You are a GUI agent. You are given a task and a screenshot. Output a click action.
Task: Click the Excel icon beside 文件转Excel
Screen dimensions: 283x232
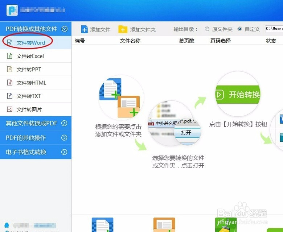tap(9, 56)
